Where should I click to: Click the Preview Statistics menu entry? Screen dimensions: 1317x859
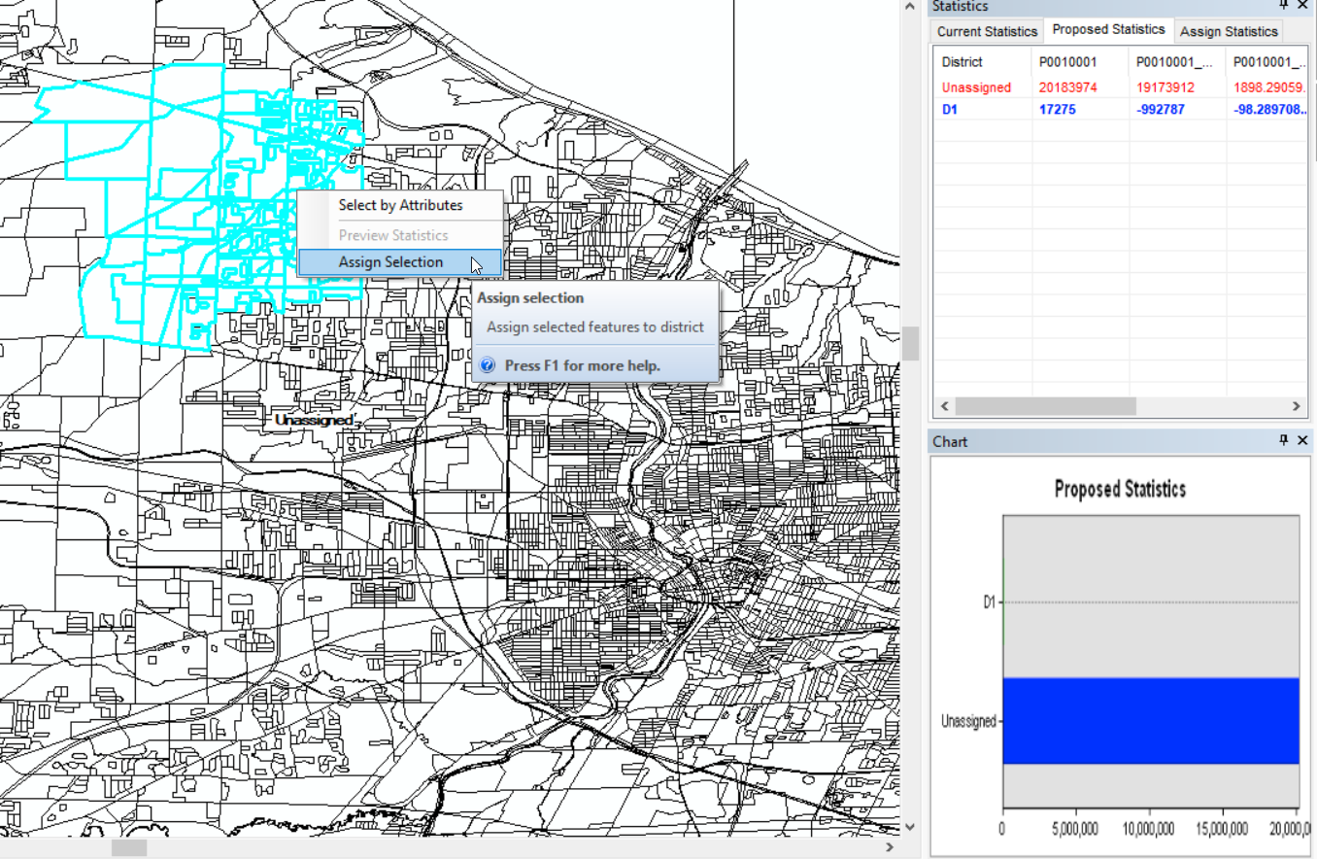pyautogui.click(x=392, y=235)
